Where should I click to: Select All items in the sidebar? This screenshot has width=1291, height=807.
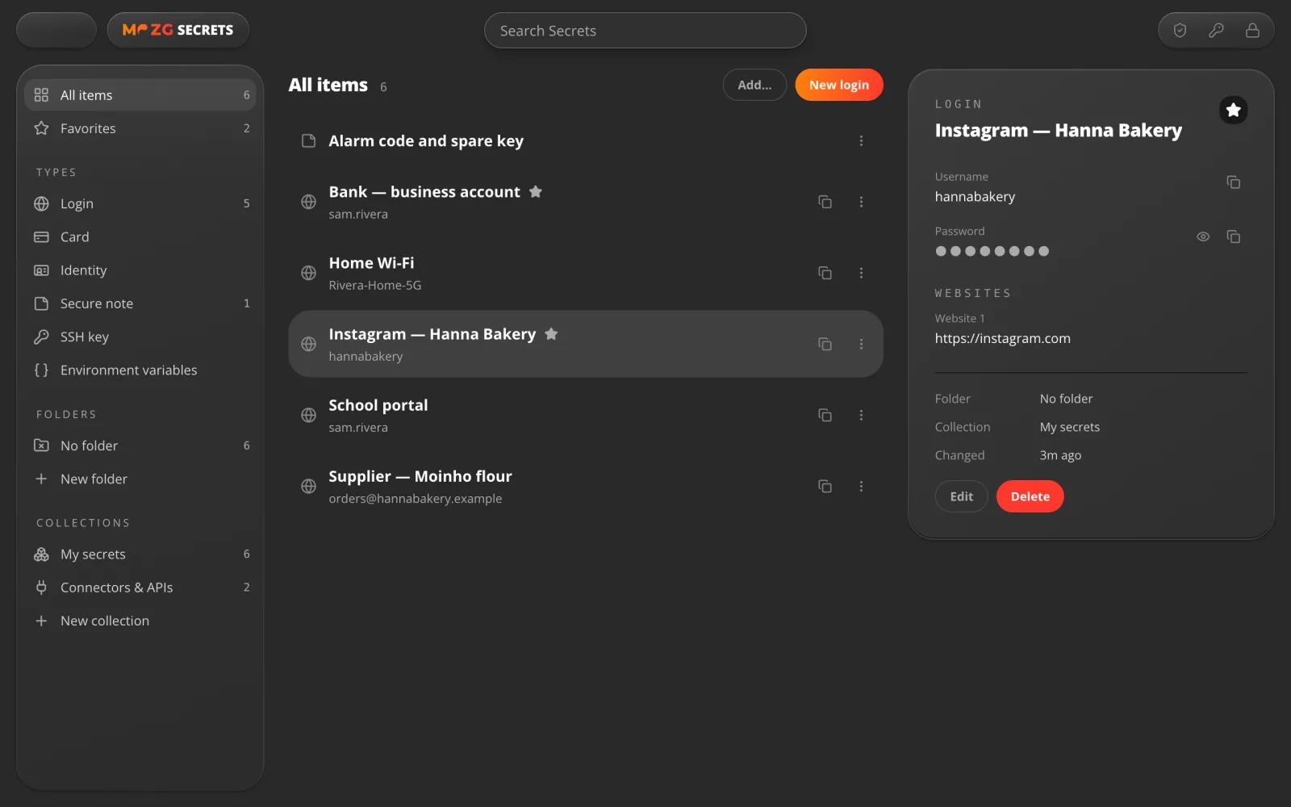coord(140,95)
